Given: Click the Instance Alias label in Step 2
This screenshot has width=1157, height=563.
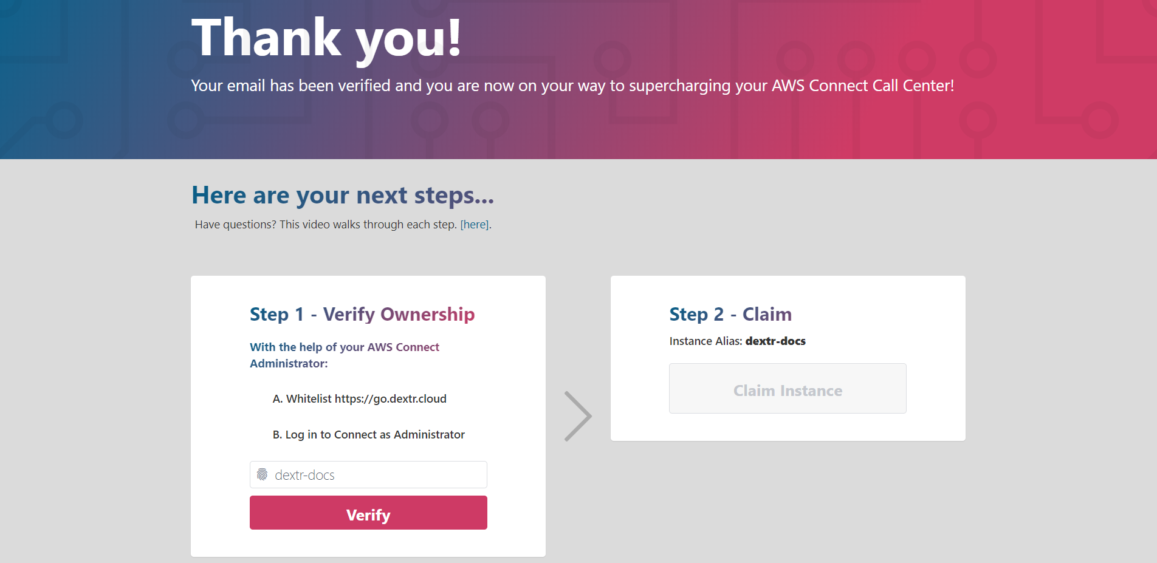Looking at the screenshot, I should click(x=706, y=341).
